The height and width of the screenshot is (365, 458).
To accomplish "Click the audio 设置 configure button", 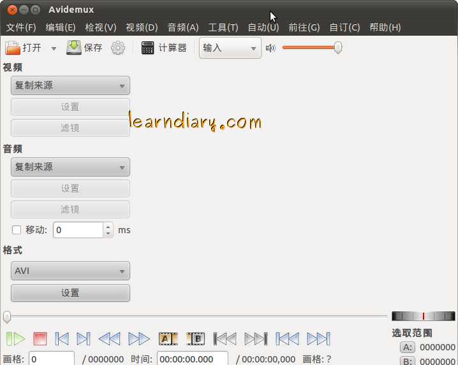I will [x=70, y=188].
